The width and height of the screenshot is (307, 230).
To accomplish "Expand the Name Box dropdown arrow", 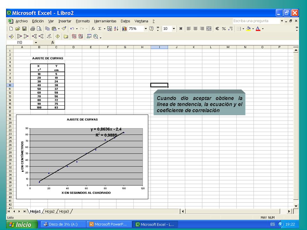I will 36,42.
